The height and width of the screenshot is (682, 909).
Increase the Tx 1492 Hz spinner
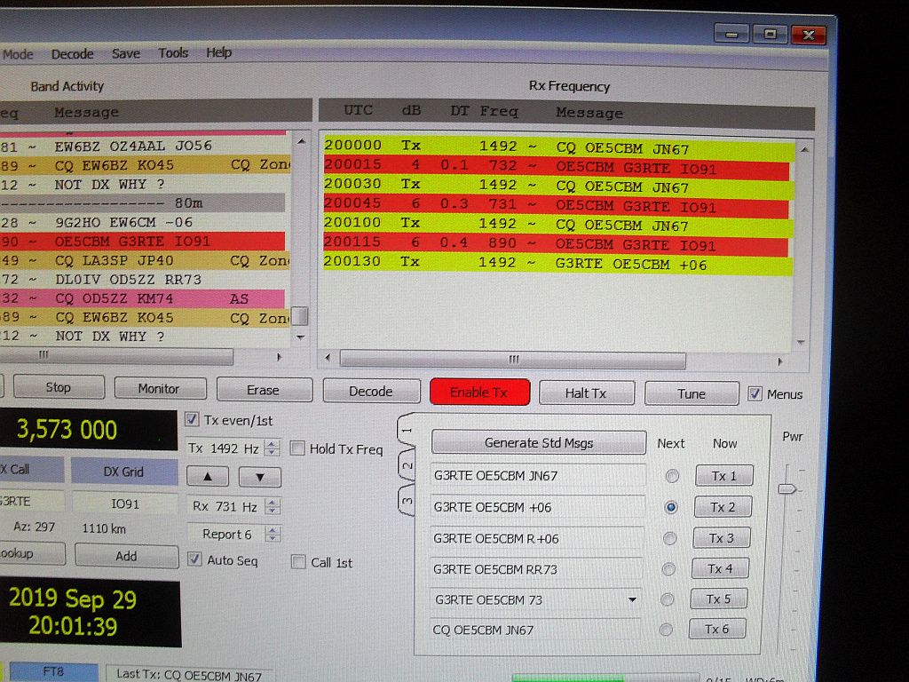(273, 444)
